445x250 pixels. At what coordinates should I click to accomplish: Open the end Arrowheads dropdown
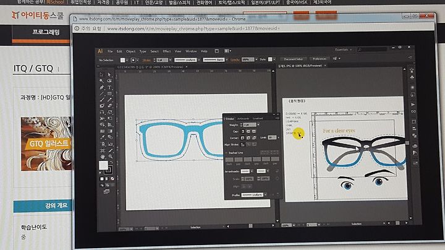268,171
